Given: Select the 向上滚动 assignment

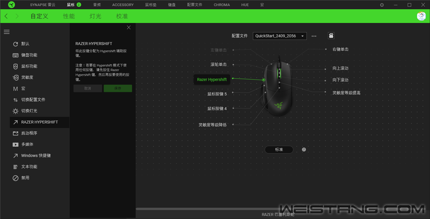Looking at the screenshot, I should (x=340, y=68).
